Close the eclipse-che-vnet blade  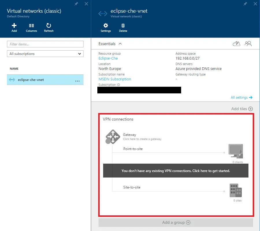(x=255, y=4)
